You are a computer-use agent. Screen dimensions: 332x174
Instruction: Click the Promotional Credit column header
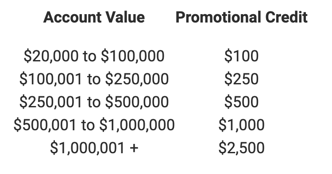click(242, 17)
